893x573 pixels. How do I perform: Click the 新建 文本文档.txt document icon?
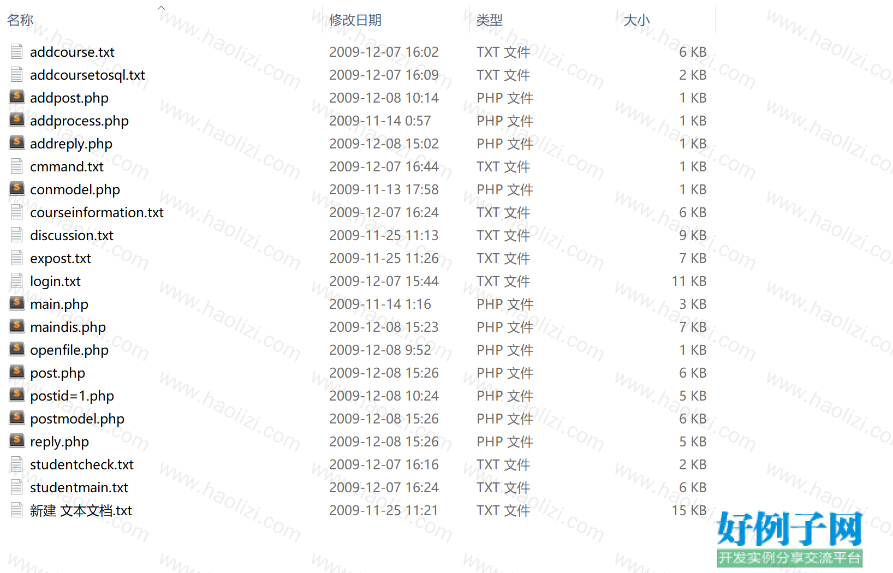point(17,510)
